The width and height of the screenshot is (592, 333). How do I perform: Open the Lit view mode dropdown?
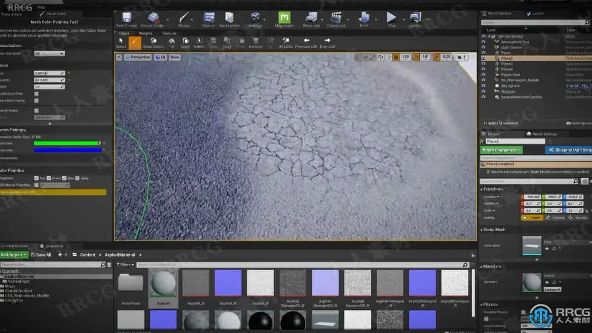point(160,57)
